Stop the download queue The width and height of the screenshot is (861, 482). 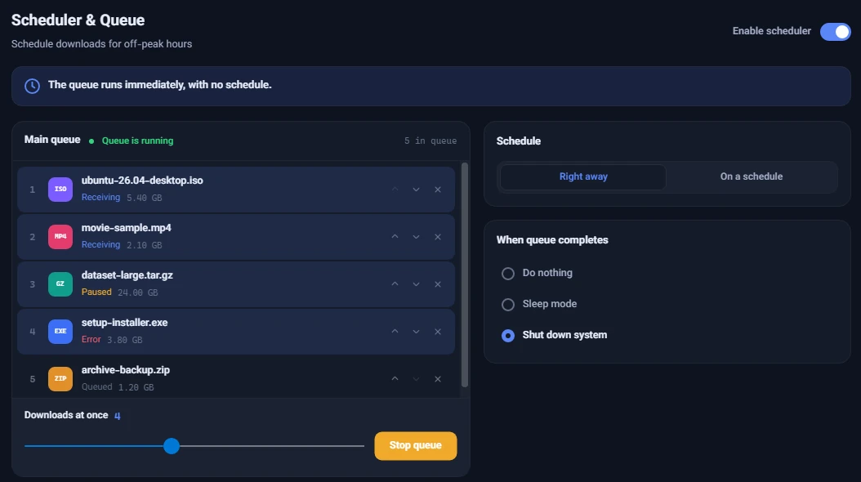coord(416,446)
